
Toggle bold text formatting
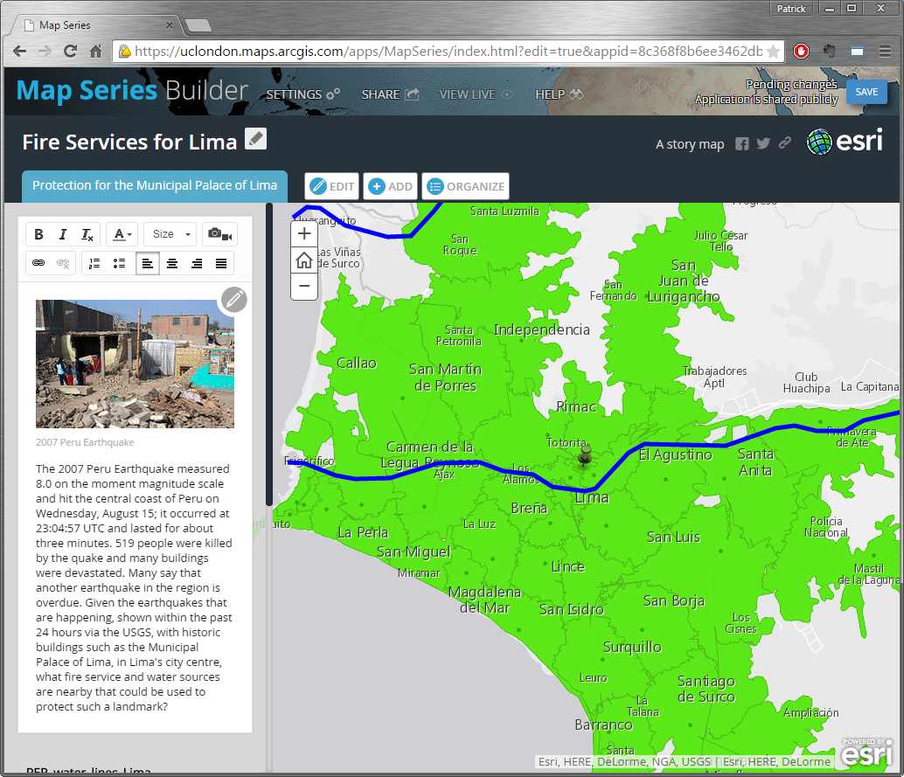pos(38,234)
